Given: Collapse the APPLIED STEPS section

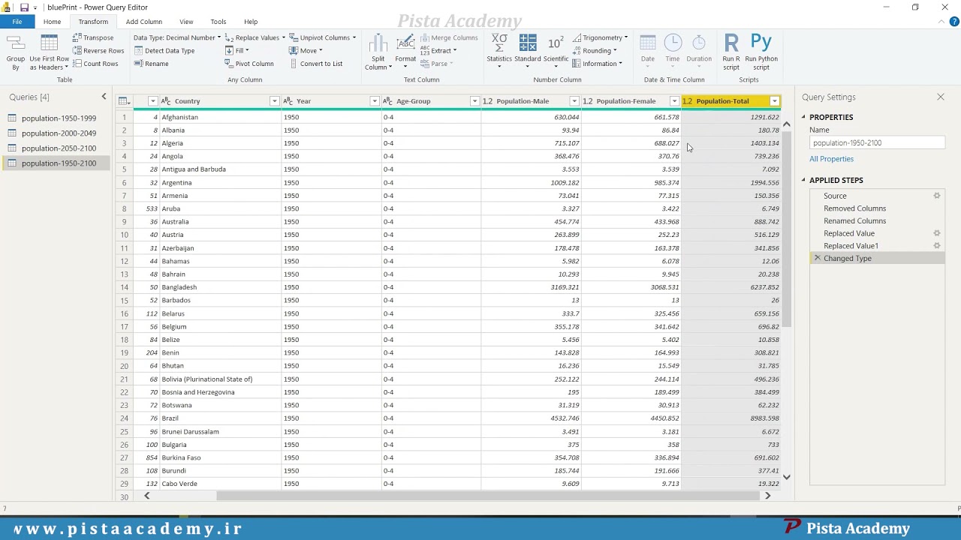Looking at the screenshot, I should (803, 180).
